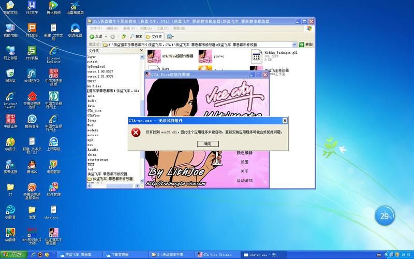Open 网上邻居 desktop icon

tap(10, 53)
